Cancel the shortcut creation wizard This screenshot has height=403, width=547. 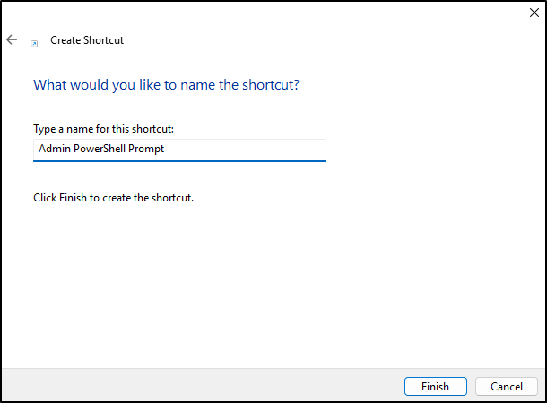tap(506, 386)
